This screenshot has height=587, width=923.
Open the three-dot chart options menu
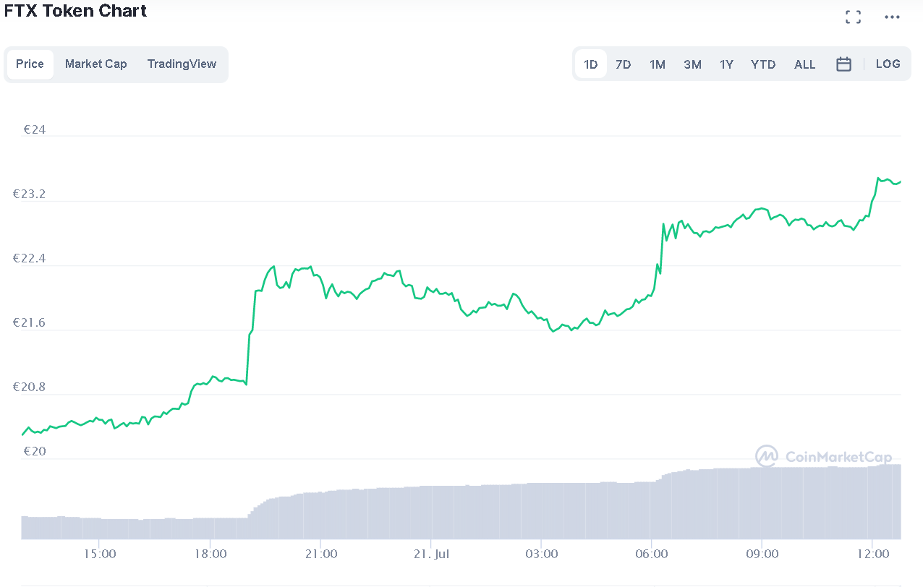tap(891, 16)
